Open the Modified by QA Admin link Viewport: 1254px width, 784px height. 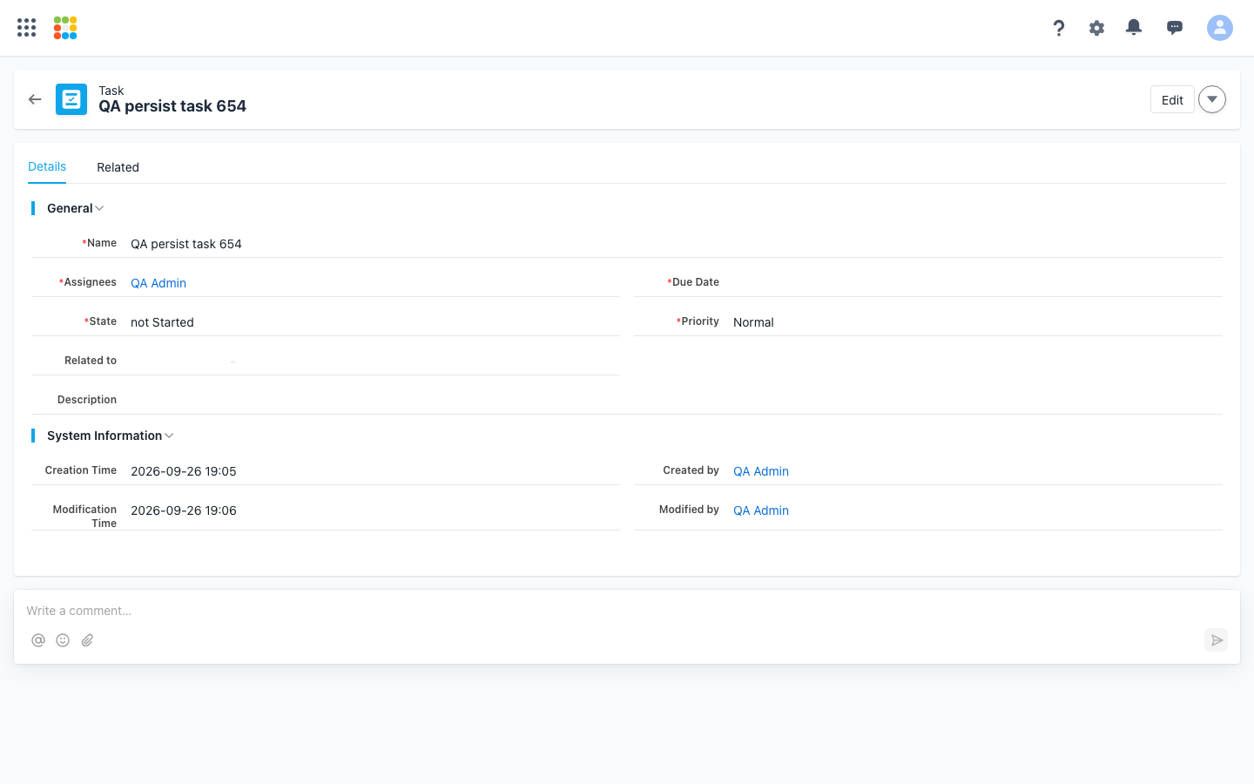click(x=761, y=510)
